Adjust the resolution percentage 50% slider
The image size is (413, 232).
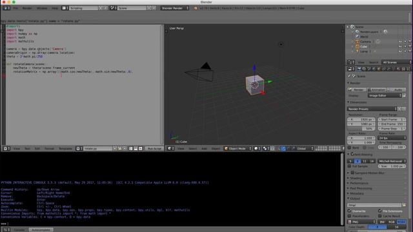coord(361,129)
